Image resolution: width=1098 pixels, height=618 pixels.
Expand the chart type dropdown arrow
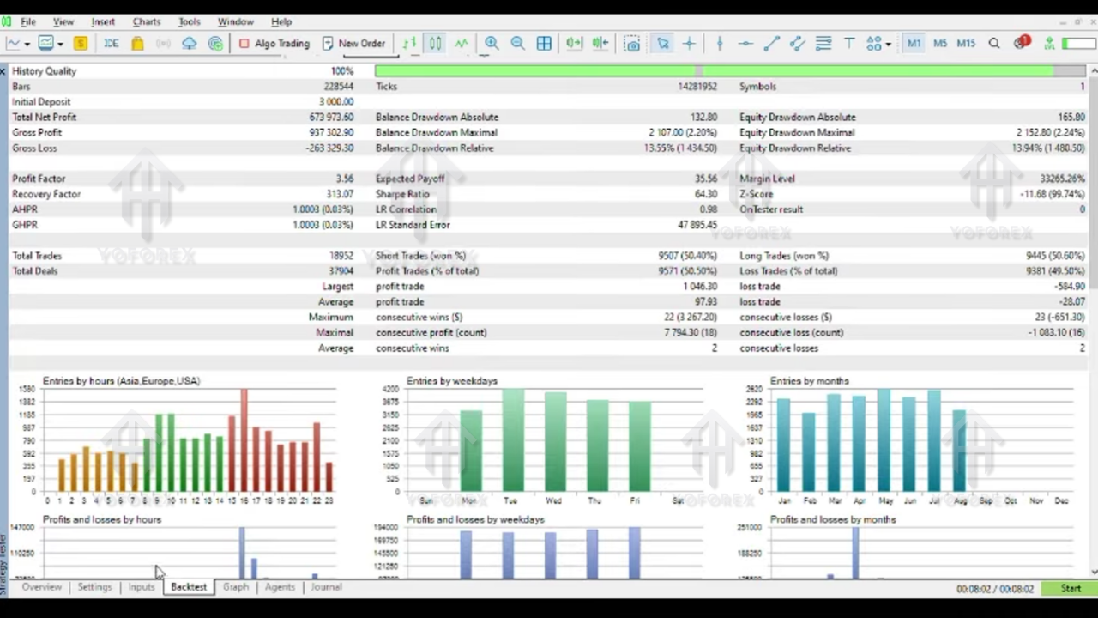tap(27, 44)
